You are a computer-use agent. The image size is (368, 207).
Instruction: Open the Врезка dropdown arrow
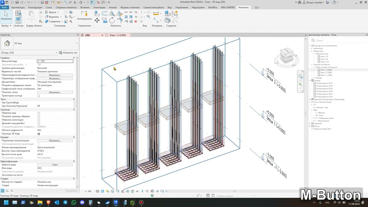(58, 12)
